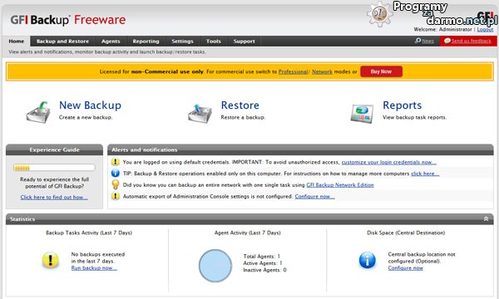Open the Home tab
The image size is (499, 299).
click(17, 42)
